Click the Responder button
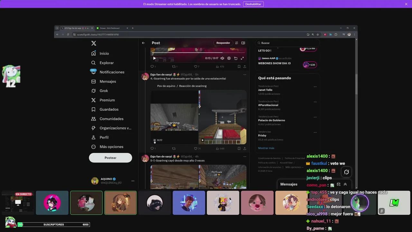Screen dimensions: 412x232 (x=223, y=43)
